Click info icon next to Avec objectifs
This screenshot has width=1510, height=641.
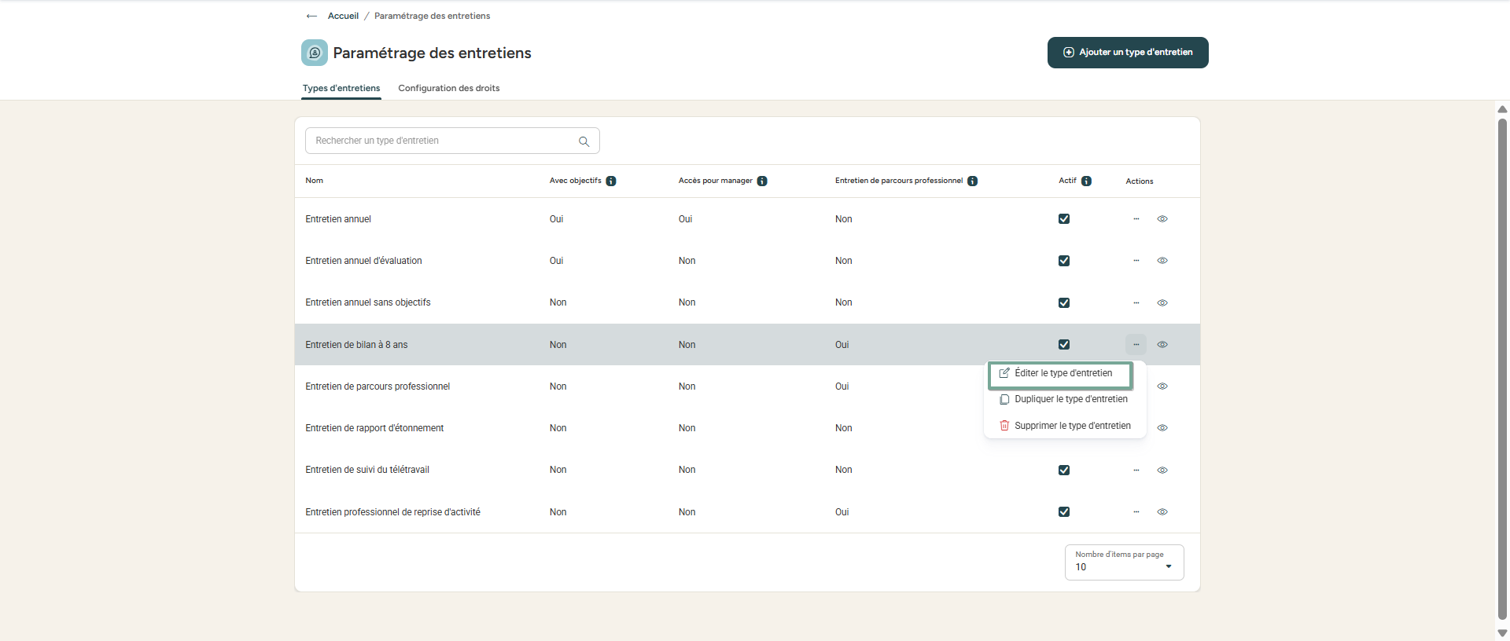click(x=611, y=181)
